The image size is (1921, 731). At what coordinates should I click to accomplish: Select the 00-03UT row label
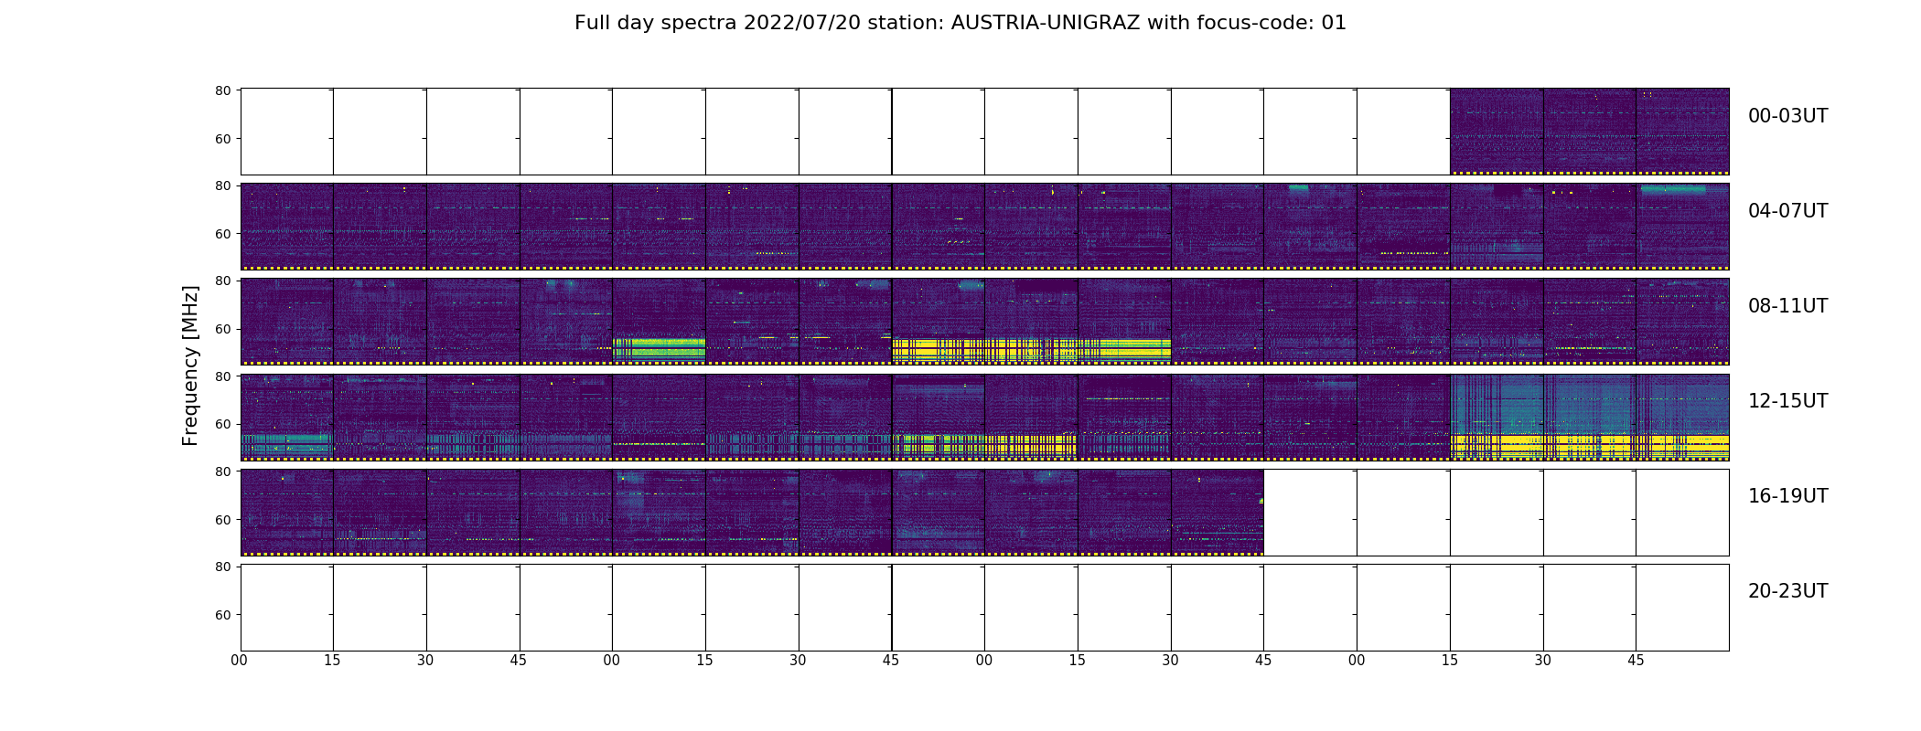tap(1787, 116)
